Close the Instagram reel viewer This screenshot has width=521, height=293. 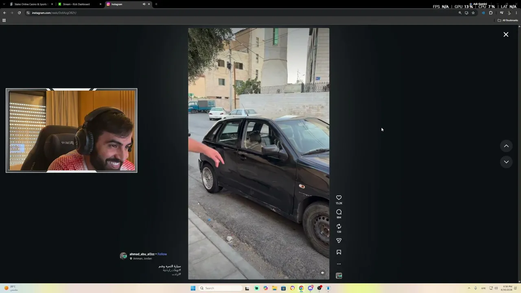coord(506,35)
